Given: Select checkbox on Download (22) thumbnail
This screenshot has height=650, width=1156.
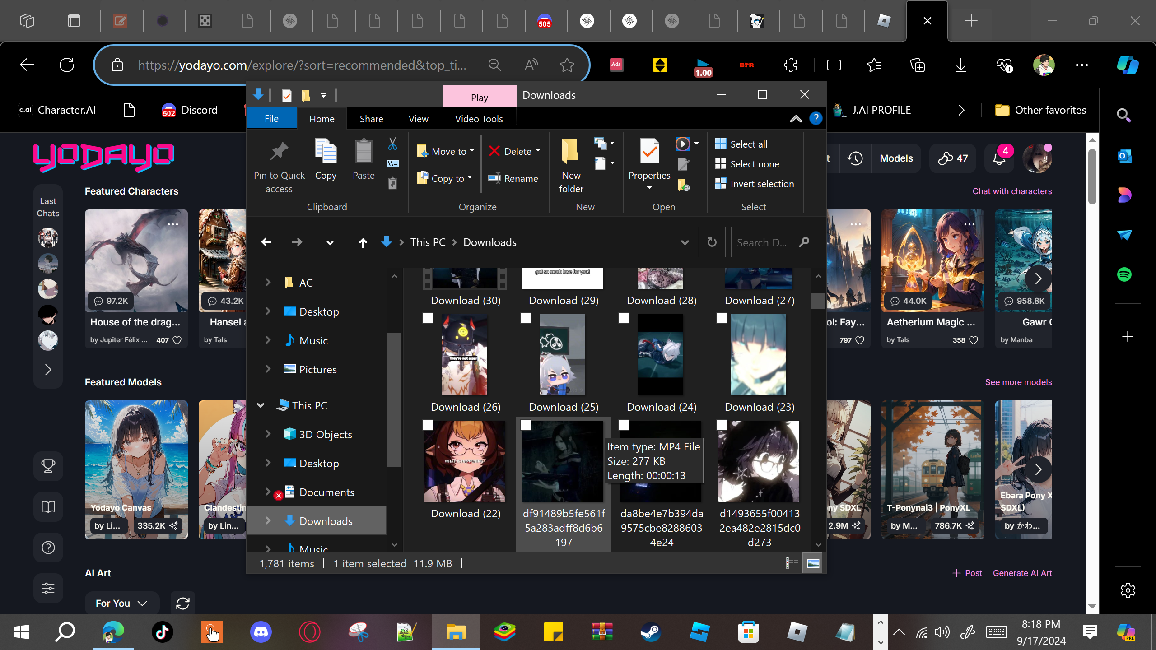Looking at the screenshot, I should [427, 425].
